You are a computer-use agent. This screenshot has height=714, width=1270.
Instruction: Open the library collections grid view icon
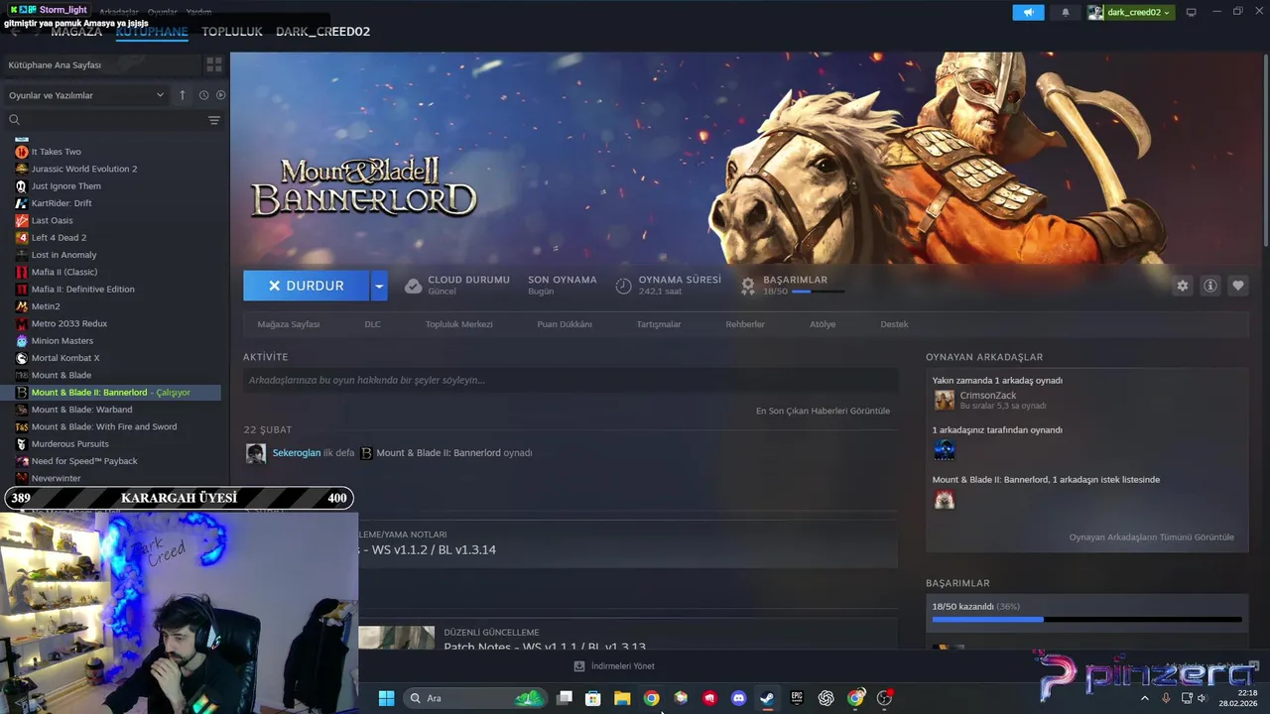(x=213, y=64)
